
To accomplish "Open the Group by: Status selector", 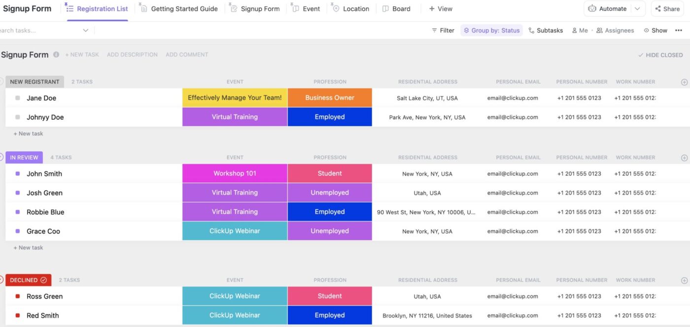I will click(493, 30).
